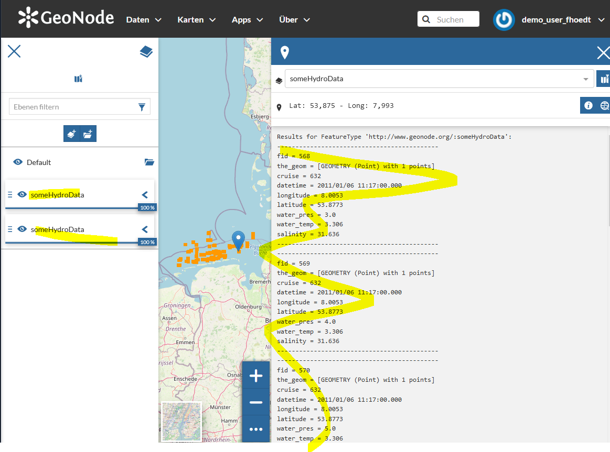Click the 'fid = 569' result line

293,263
